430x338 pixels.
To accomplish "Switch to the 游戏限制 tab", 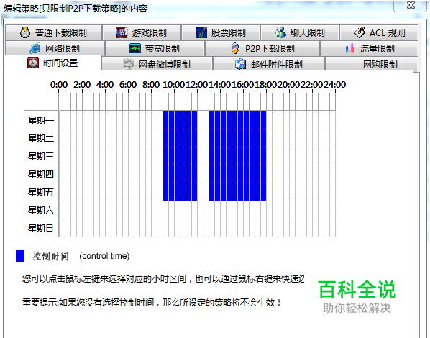I will pos(142,32).
